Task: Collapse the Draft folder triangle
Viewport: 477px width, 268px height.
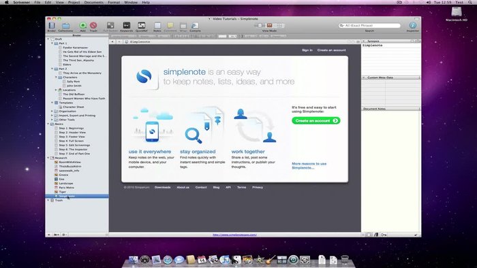Action: [x=48, y=39]
